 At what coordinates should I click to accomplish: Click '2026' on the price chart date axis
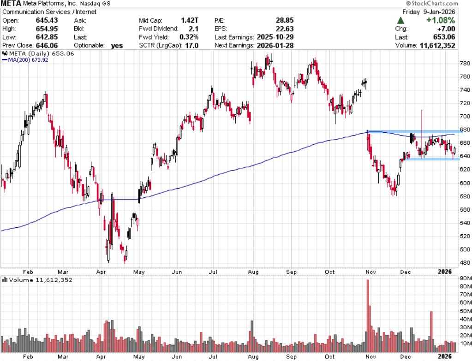click(x=445, y=272)
